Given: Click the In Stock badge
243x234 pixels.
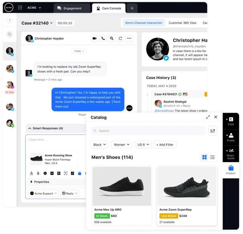Looking at the screenshot, I should coord(102,216).
